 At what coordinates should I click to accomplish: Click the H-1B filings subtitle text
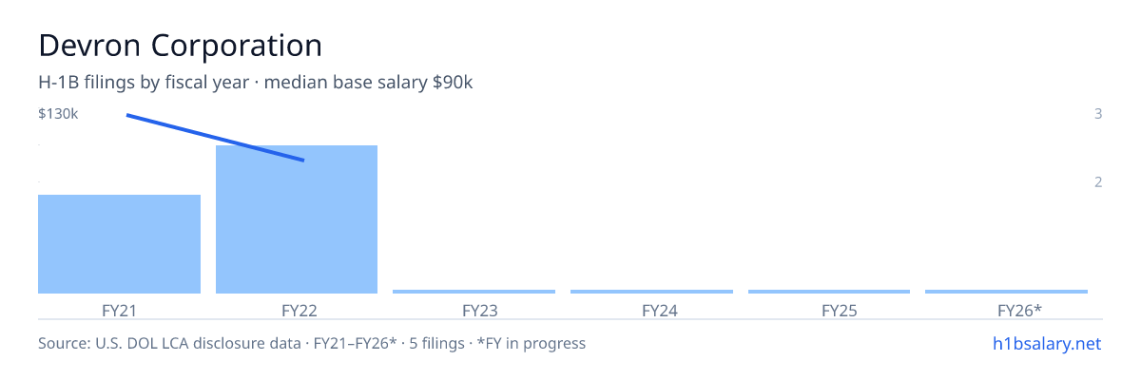256,83
